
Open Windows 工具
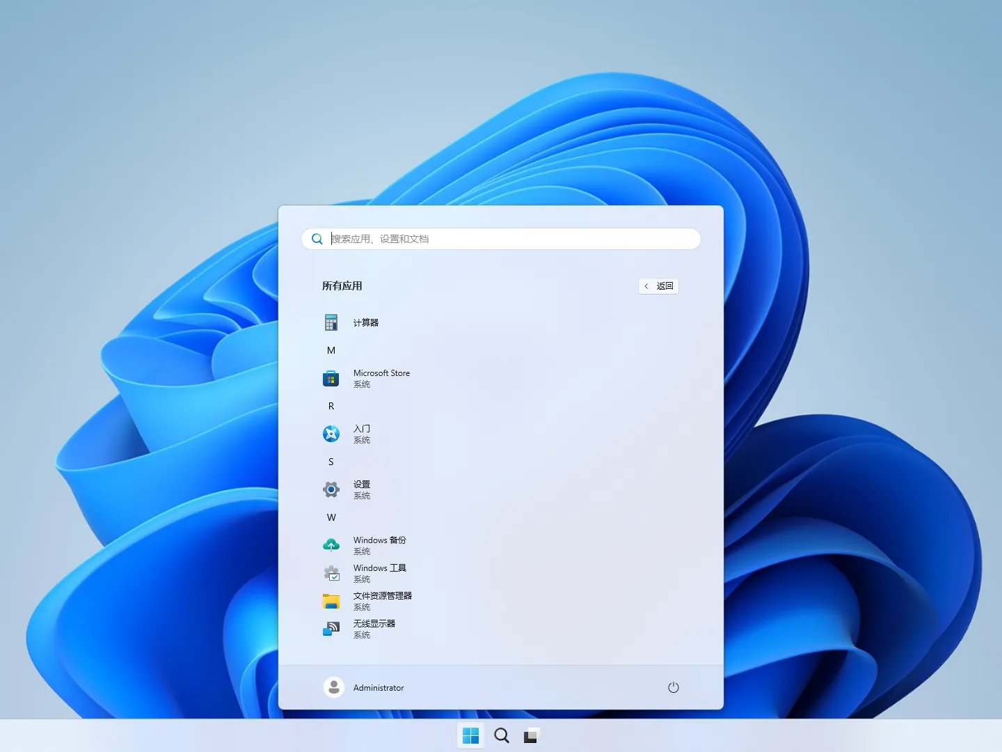click(379, 573)
